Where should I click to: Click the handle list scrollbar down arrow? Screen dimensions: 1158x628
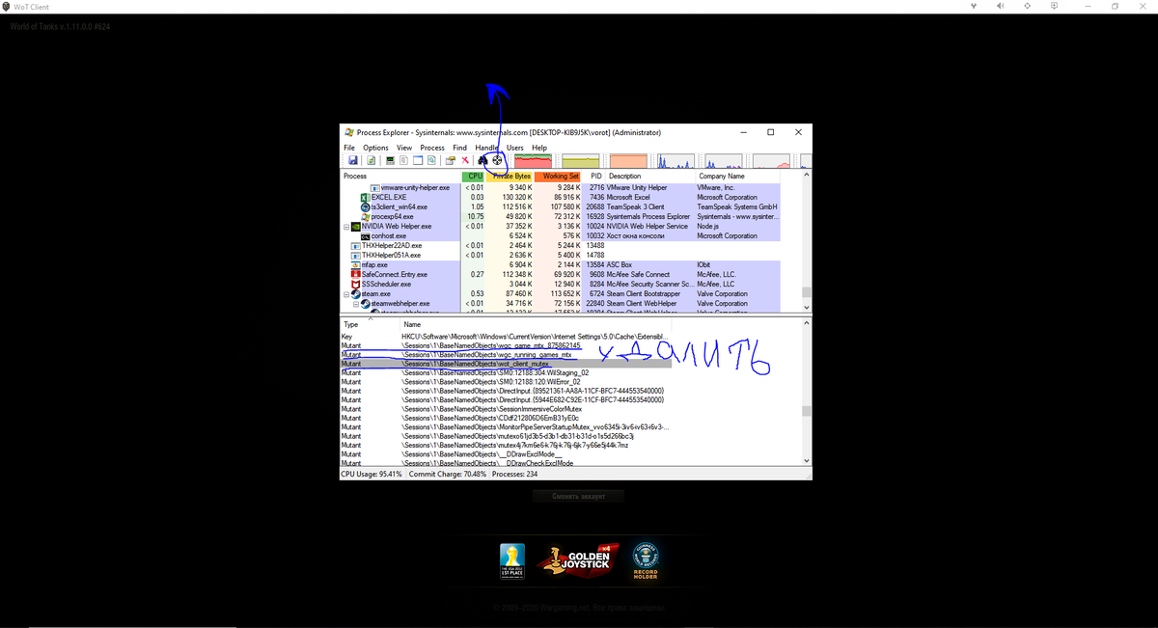tap(806, 462)
